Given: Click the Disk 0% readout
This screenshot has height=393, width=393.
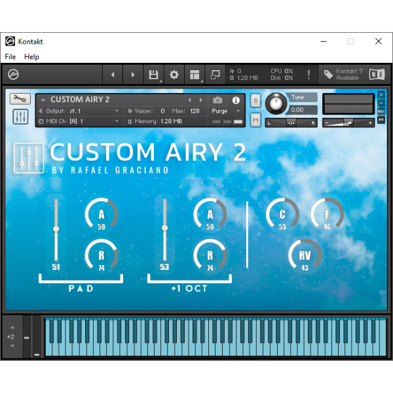Looking at the screenshot, I should 282,78.
